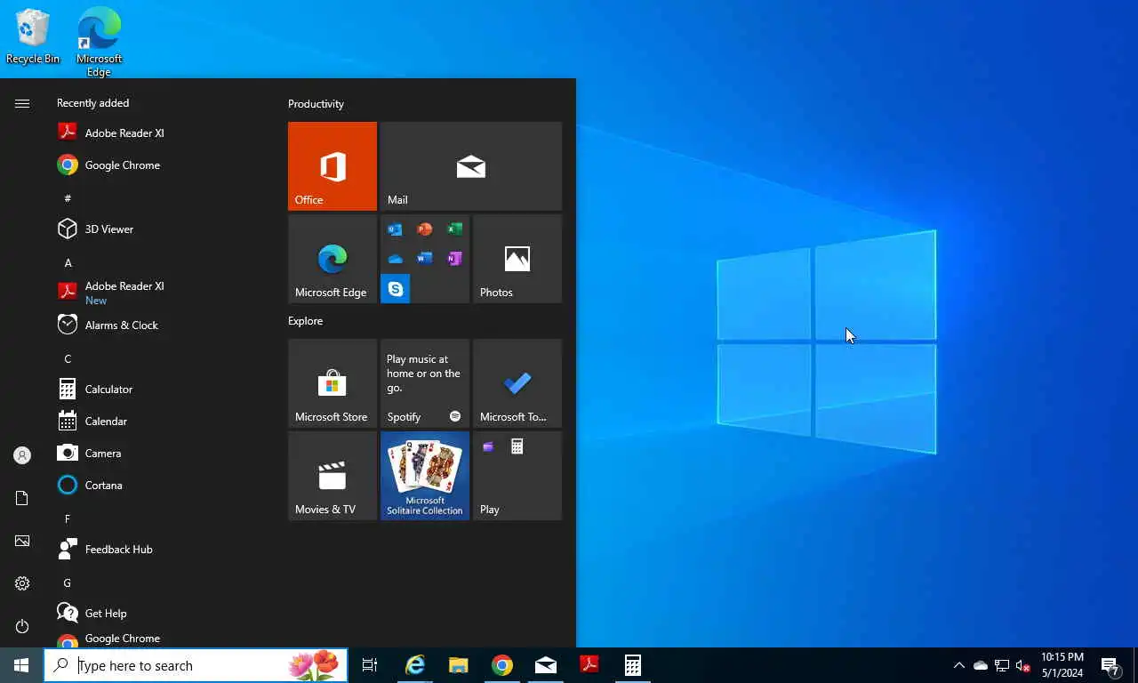Click the Windows Start button
The width and height of the screenshot is (1138, 683).
click(x=21, y=665)
